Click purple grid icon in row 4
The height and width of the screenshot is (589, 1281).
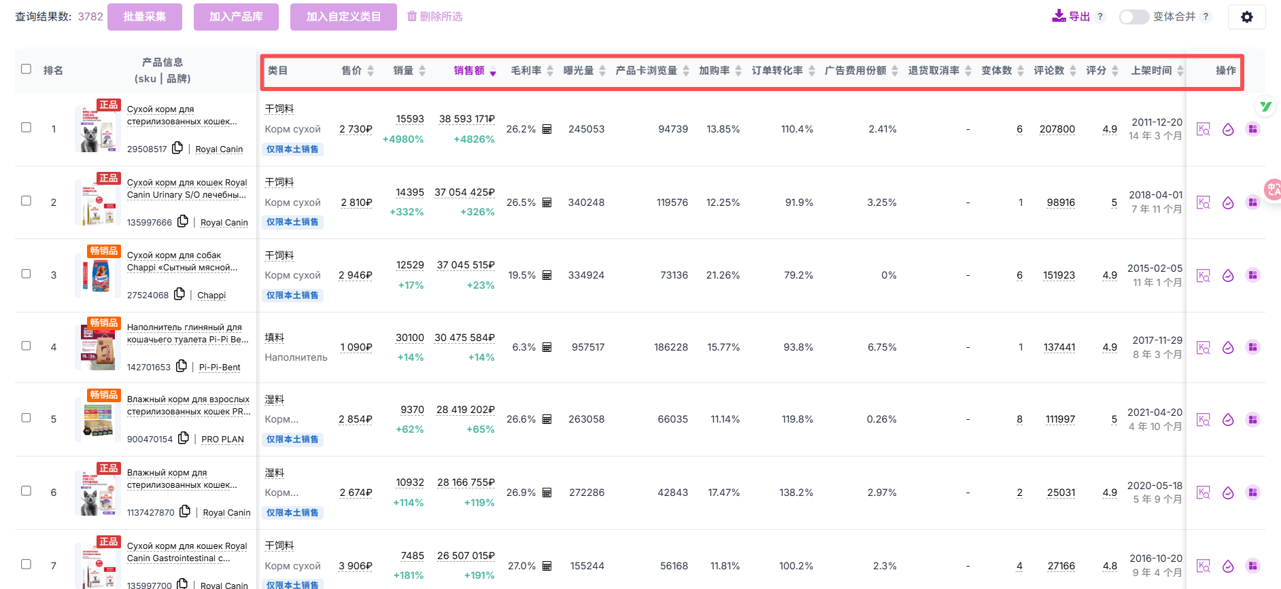coord(1252,347)
